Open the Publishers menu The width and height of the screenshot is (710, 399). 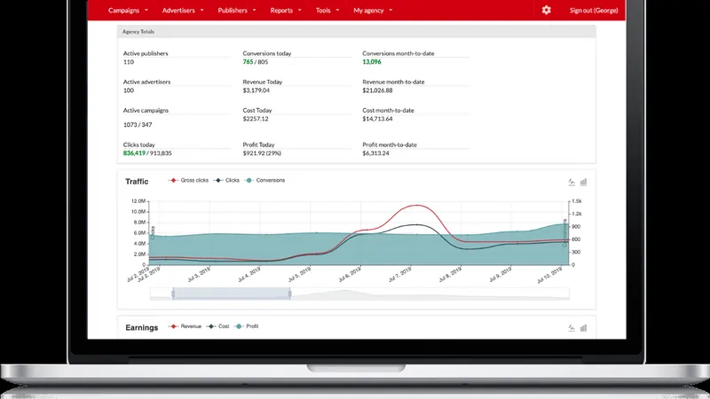(233, 11)
